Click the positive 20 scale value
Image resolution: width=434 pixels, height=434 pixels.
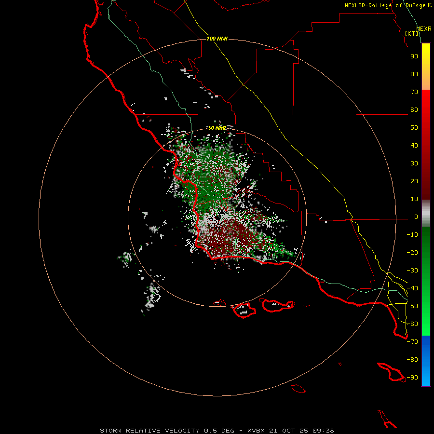[x=414, y=181]
